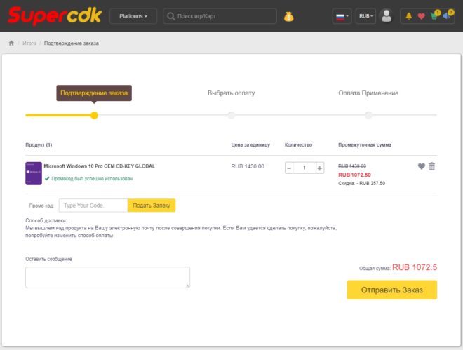Open the shopping cart icon
463x350 pixels.
pos(435,15)
